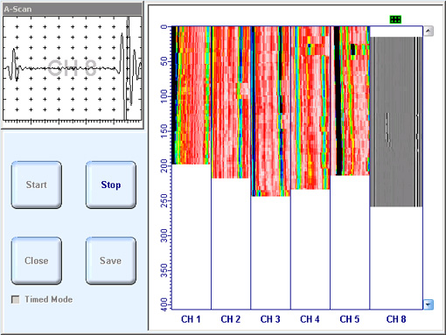Select the CH 4 channel label
This screenshot has height=335, width=446.
[310, 319]
